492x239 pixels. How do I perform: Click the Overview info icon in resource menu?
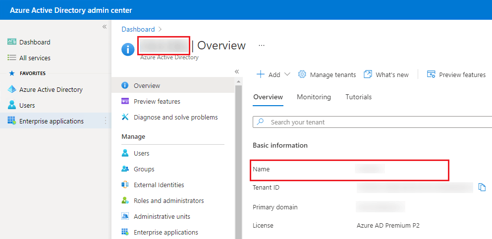(125, 85)
